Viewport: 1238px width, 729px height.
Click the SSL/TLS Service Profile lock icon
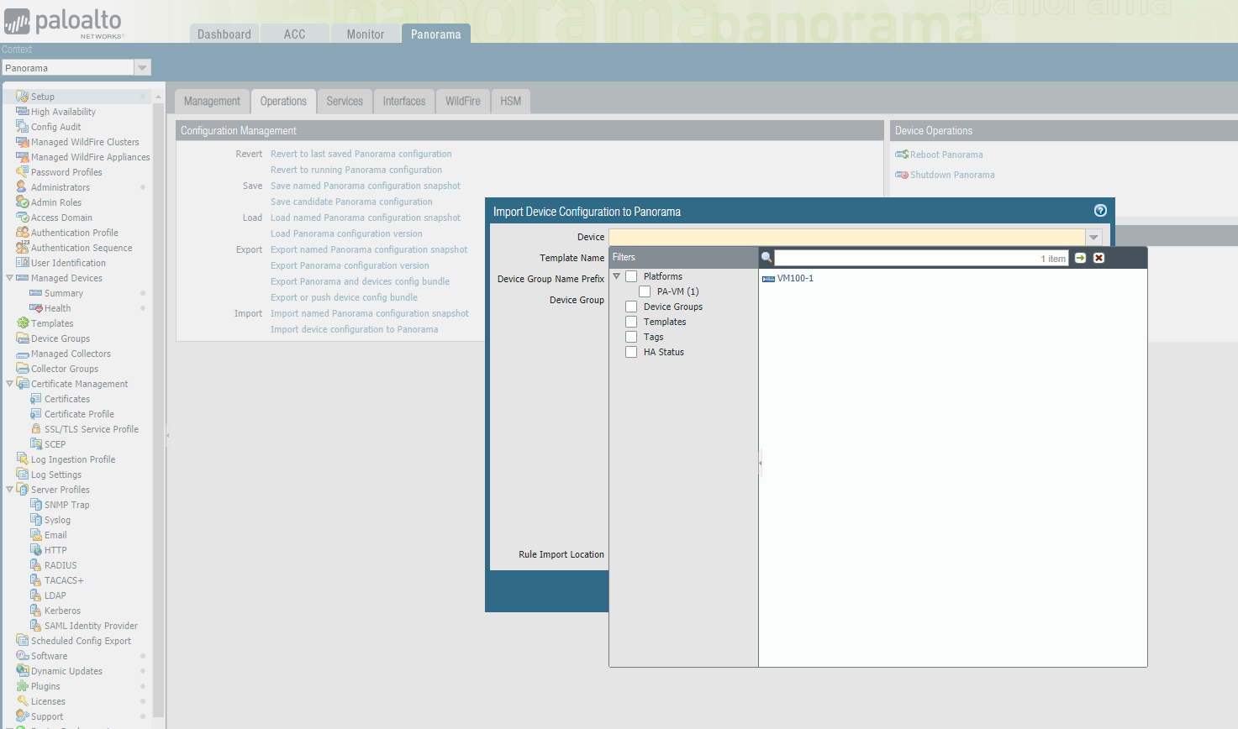(36, 429)
